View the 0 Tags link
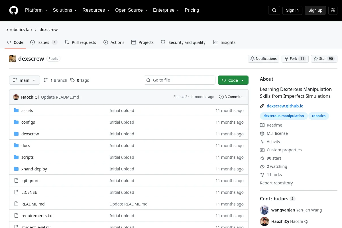This screenshot has height=228, width=342. (x=80, y=80)
